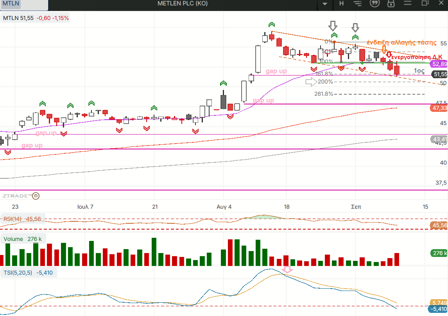
Task: Select the Volume 276 k indicator label
Action: (x=23, y=239)
